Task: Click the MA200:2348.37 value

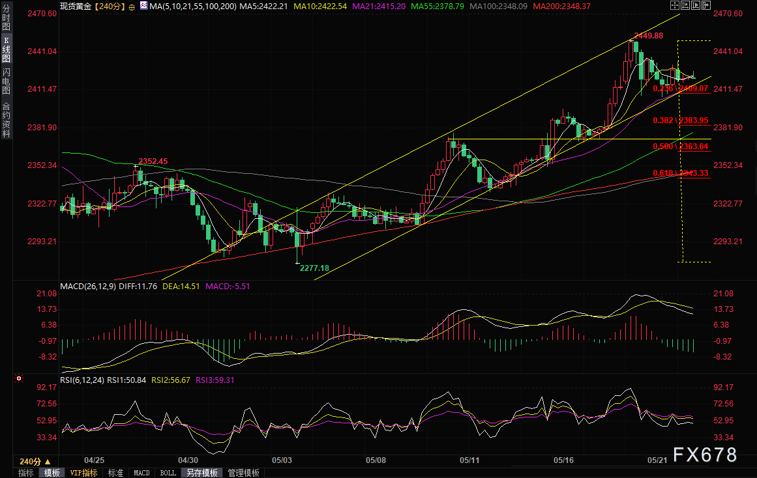Action: pos(561,7)
